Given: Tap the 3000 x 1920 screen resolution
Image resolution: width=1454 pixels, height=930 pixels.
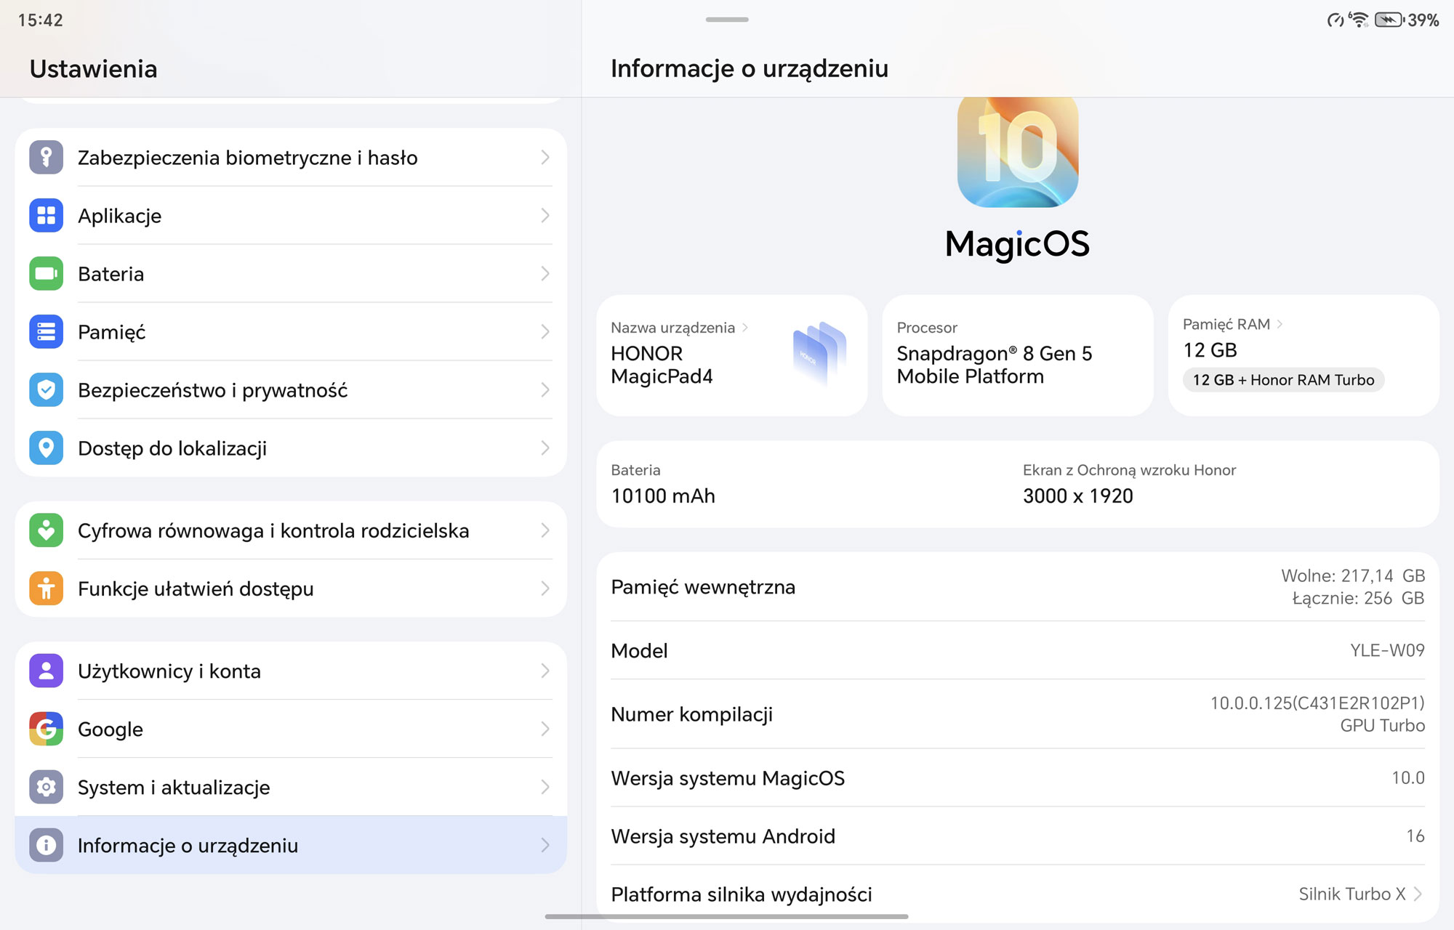Looking at the screenshot, I should pyautogui.click(x=1078, y=496).
